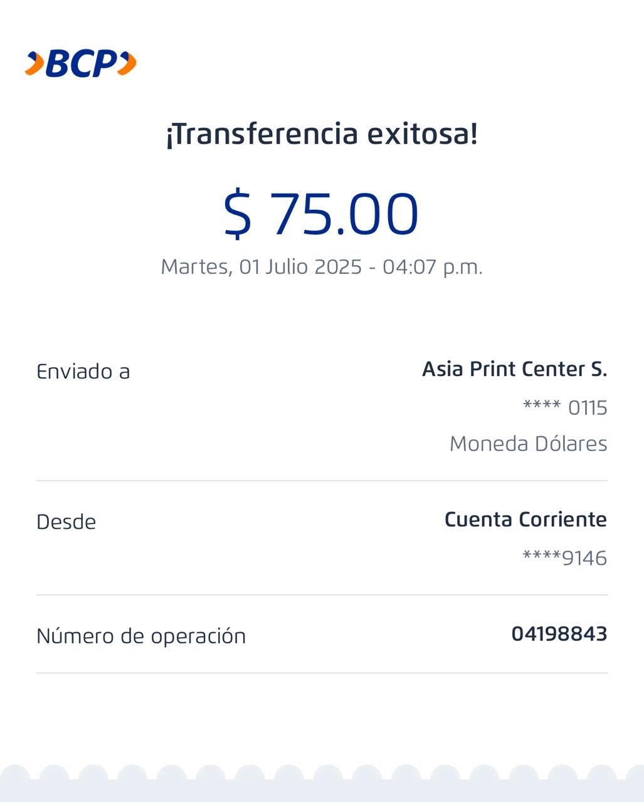Select source account number ending 9146
Image resolution: width=644 pixels, height=802 pixels.
coord(564,558)
